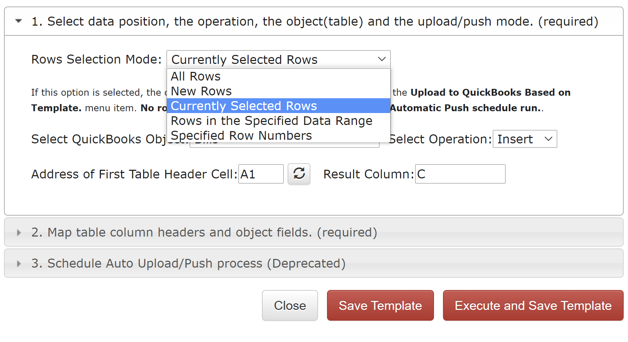
Task: Click the Save Template button
Action: (x=380, y=306)
